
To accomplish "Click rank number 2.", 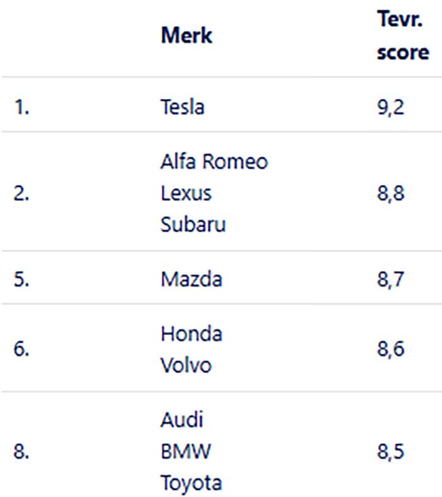I will coord(21,193).
